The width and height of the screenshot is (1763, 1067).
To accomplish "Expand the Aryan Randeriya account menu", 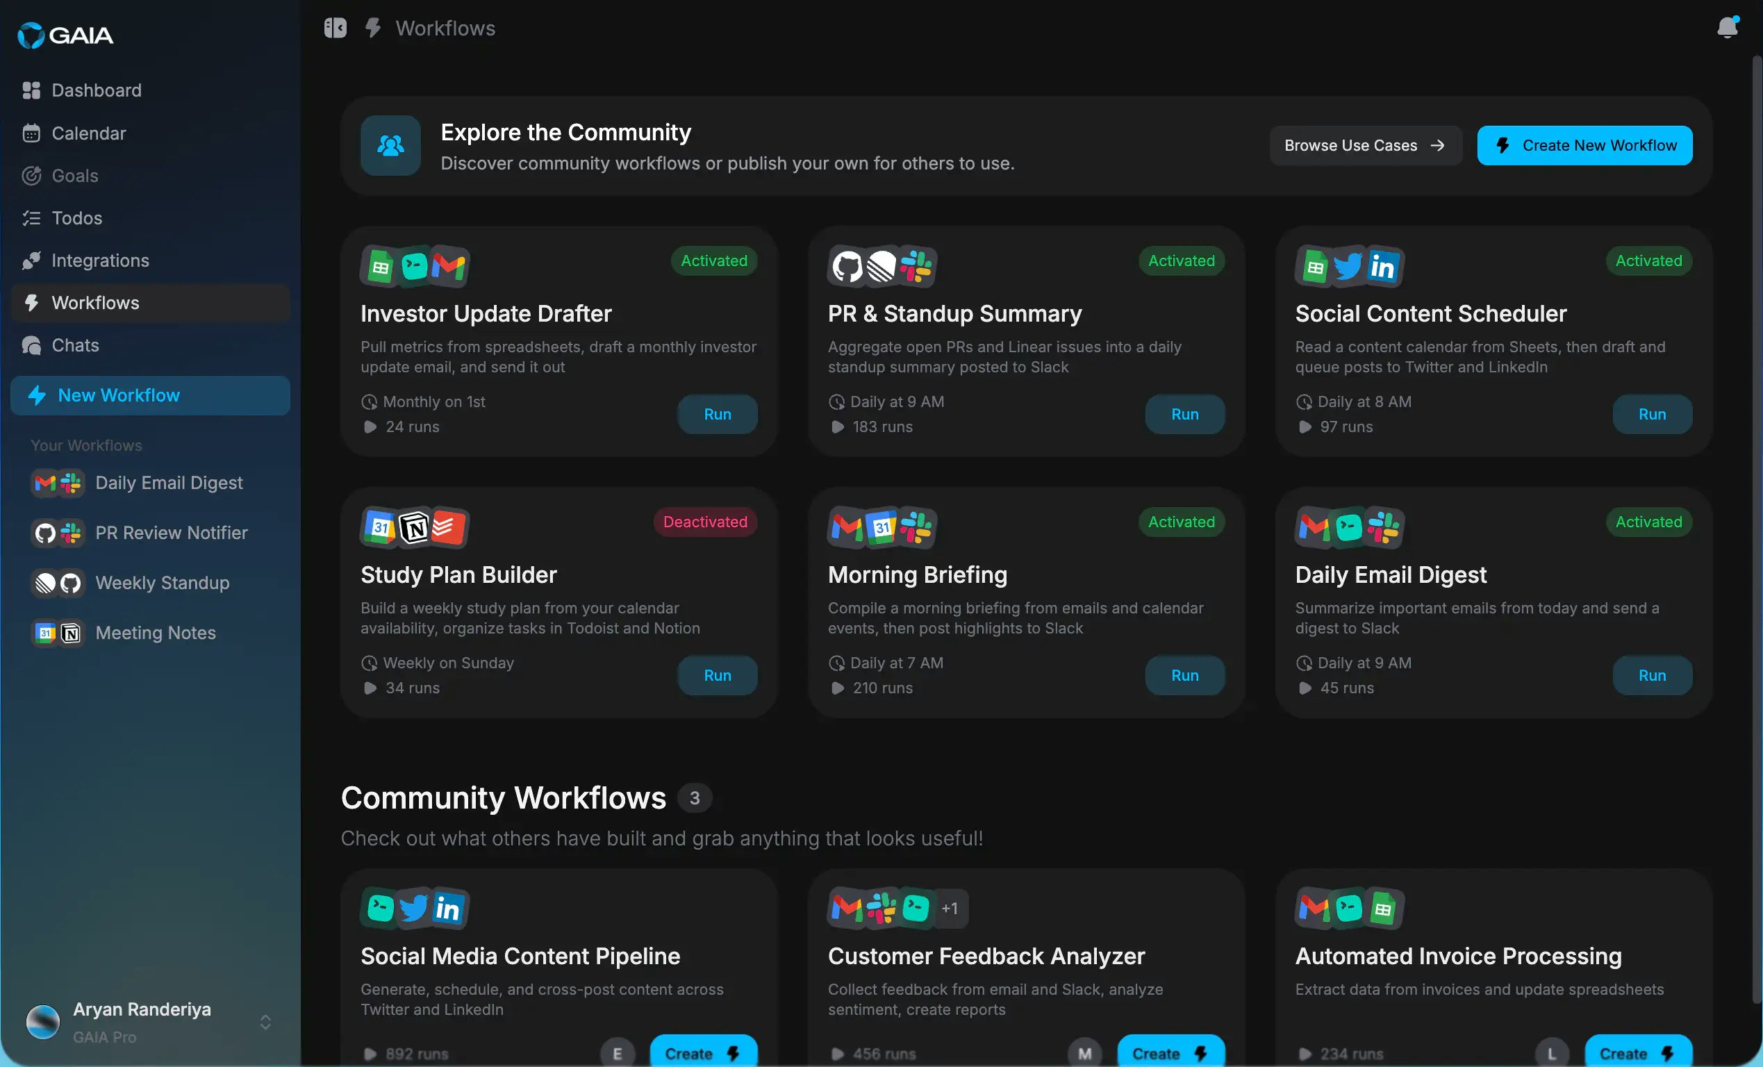I will (265, 1022).
